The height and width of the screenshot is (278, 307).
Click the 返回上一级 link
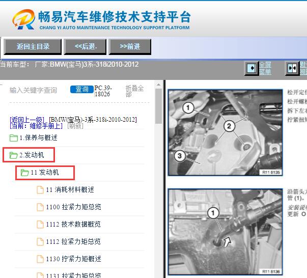27,120
